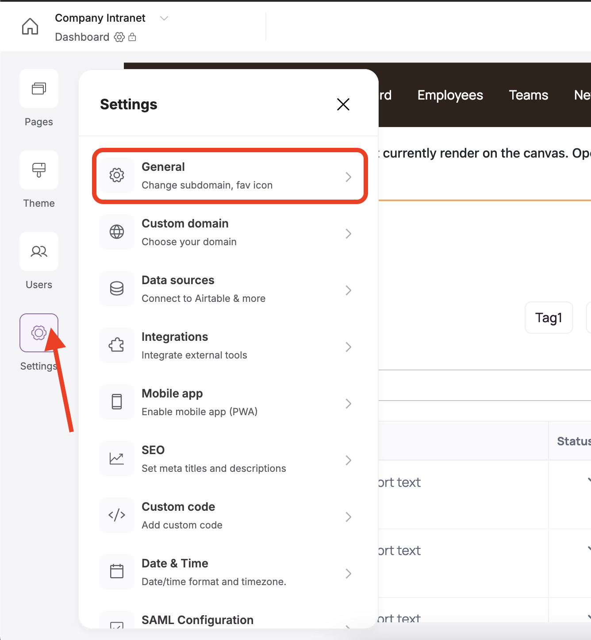
Task: Click the General gear icon
Action: pos(117,175)
